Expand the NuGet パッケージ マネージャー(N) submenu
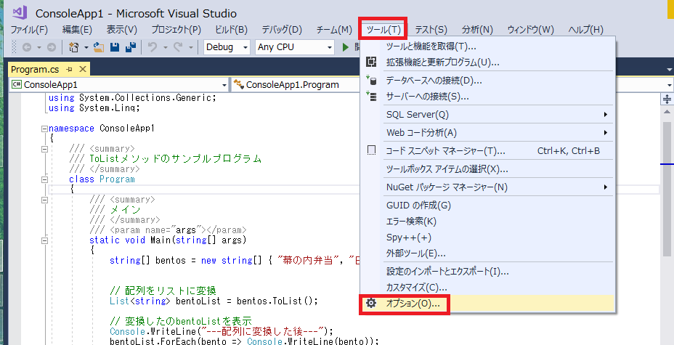Viewport: 674px width, 345px height. (x=606, y=187)
